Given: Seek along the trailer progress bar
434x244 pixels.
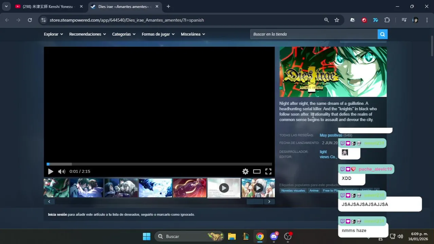Looking at the screenshot, I should click(159, 164).
